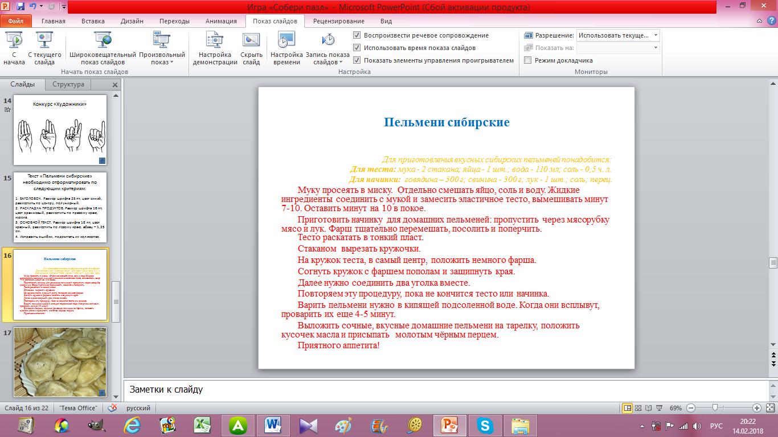The height and width of the screenshot is (437, 778).
Task: Open Skype from the taskbar
Action: point(486,425)
